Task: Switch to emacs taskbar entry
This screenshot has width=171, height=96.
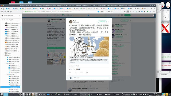Action: click(67, 94)
